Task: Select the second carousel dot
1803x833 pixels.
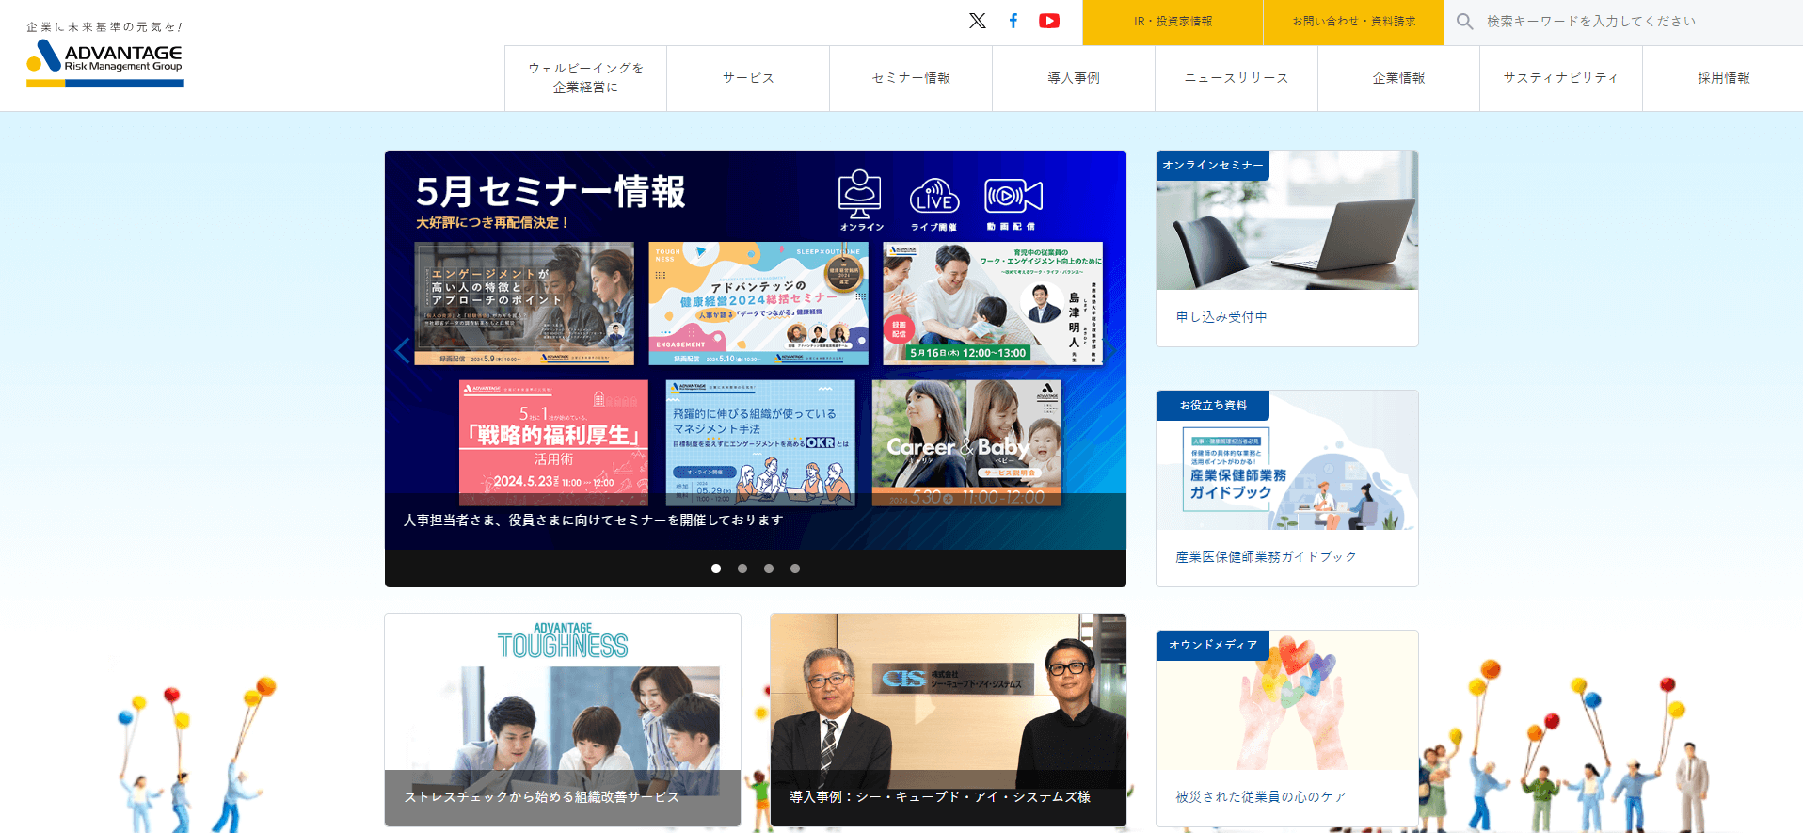Action: click(x=742, y=569)
